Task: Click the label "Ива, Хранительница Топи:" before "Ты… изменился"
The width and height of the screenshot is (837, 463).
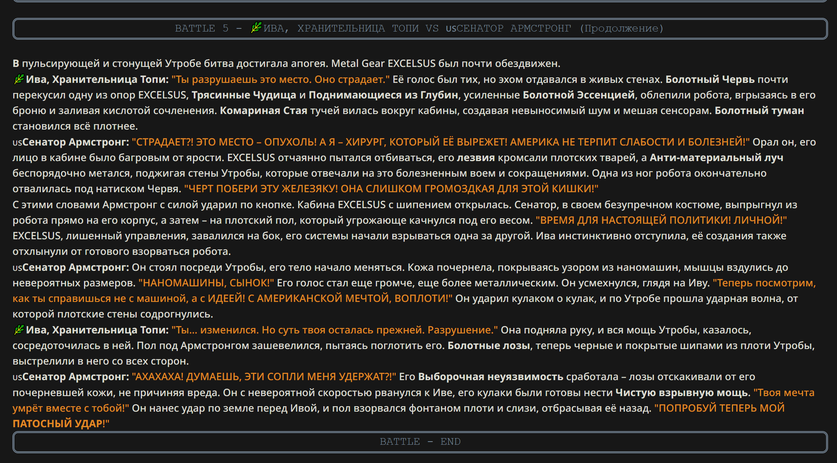Action: (x=97, y=330)
